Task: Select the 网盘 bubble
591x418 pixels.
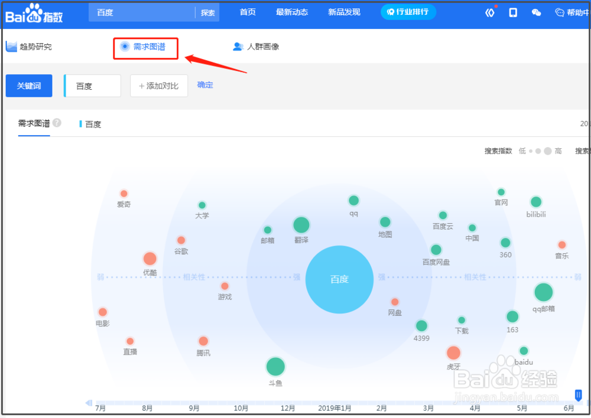Action: click(395, 302)
